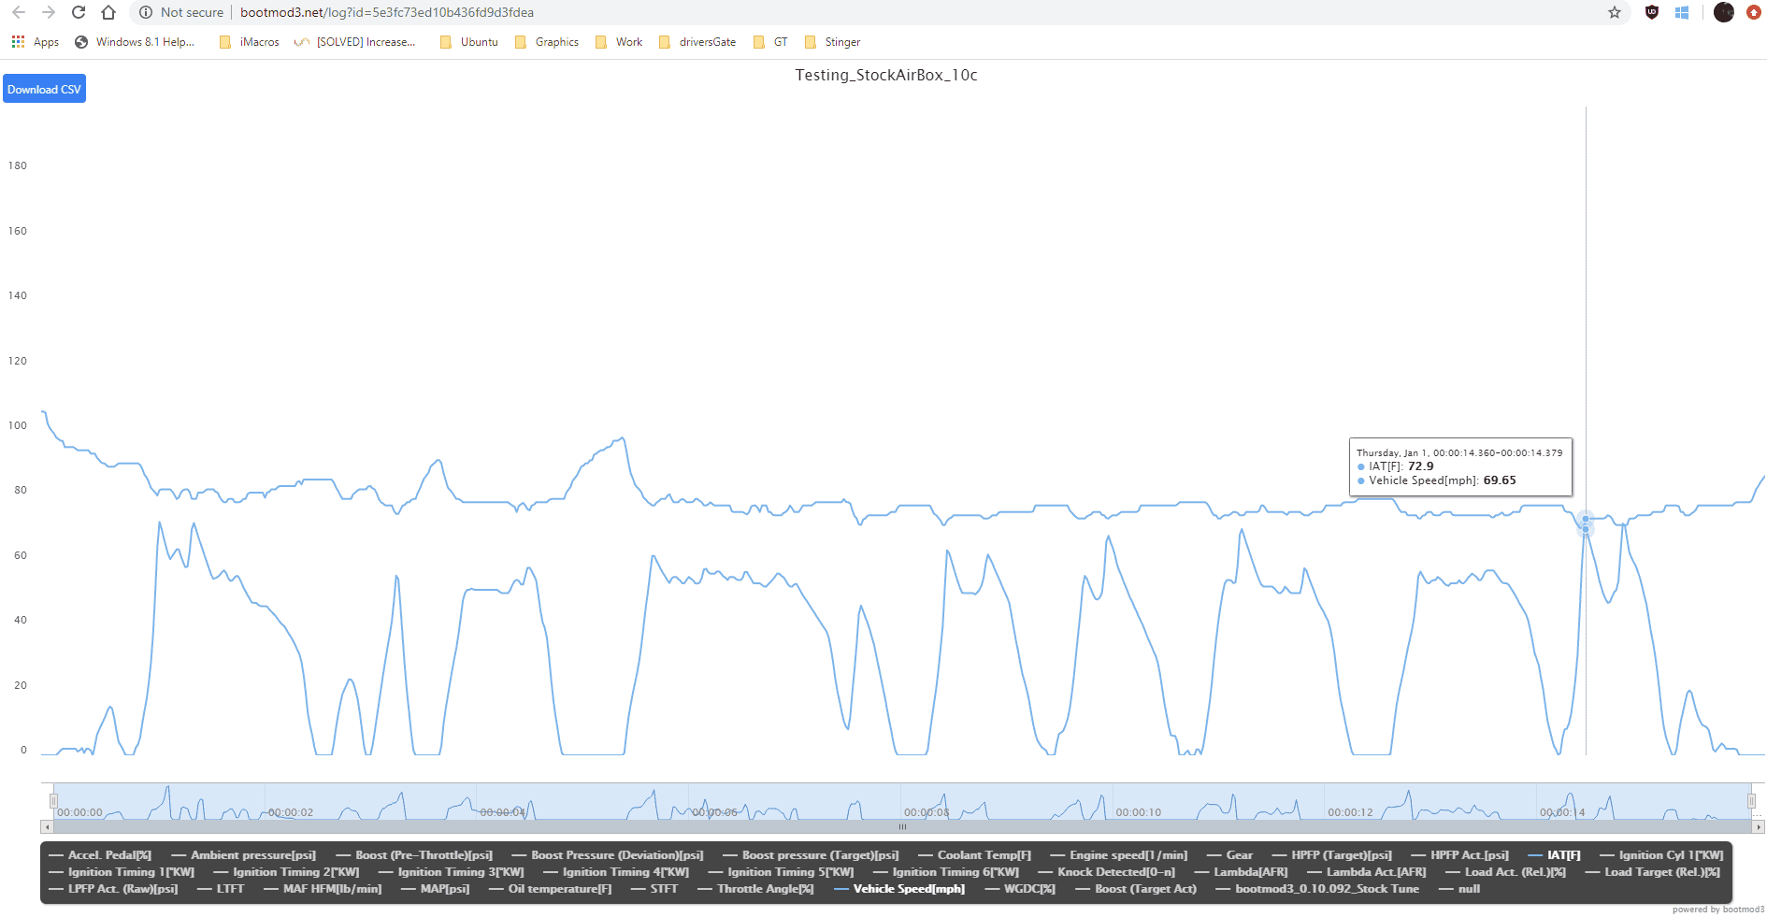Click the browser forward arrow
This screenshot has width=1767, height=917.
click(x=49, y=12)
